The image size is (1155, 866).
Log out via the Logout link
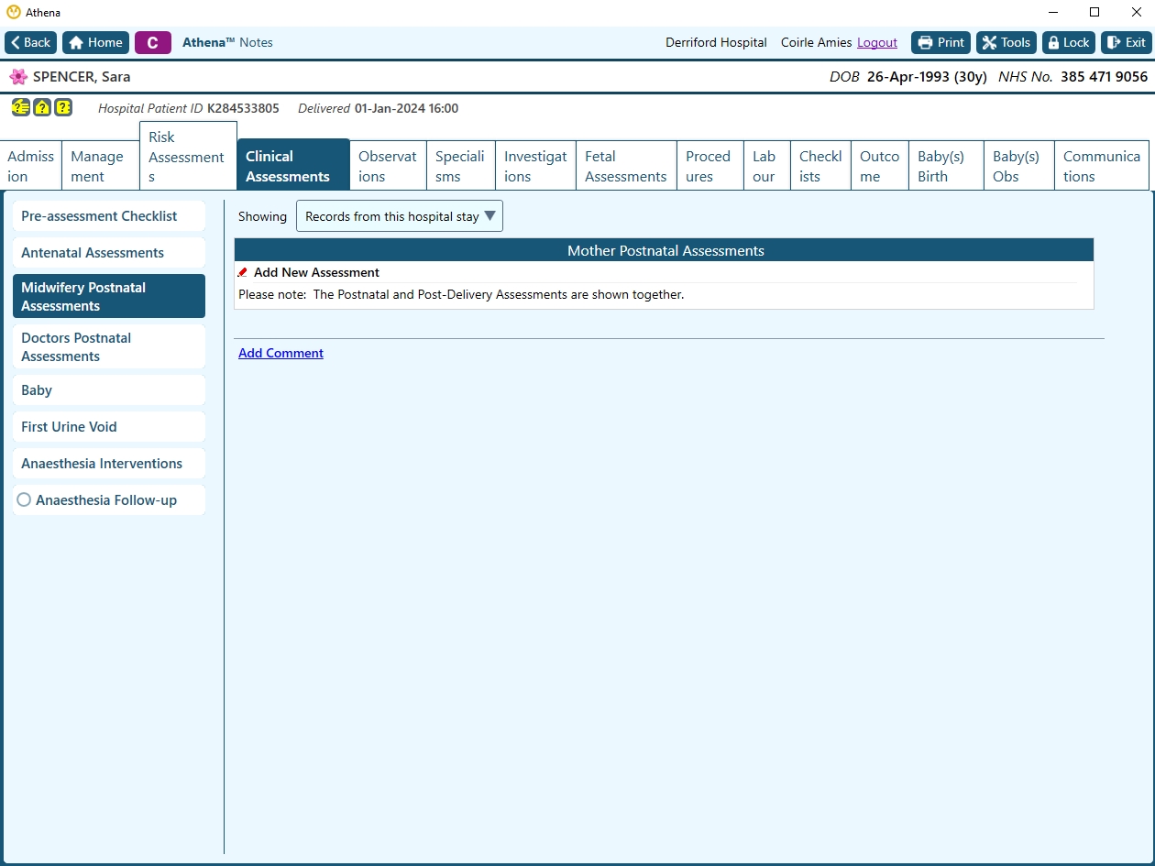[877, 42]
